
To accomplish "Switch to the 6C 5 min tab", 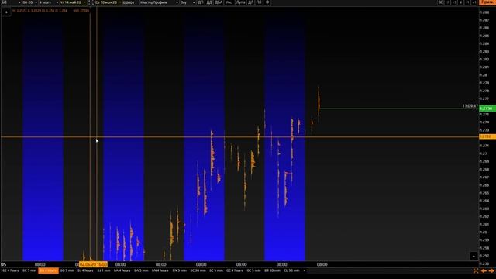I will tap(216, 270).
